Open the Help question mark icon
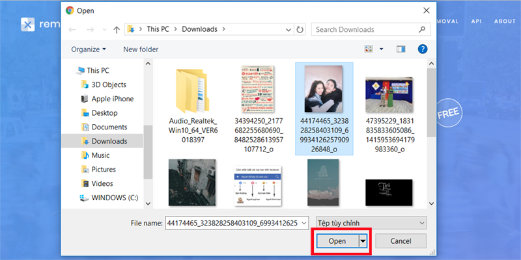The width and height of the screenshot is (521, 260). coord(422,49)
